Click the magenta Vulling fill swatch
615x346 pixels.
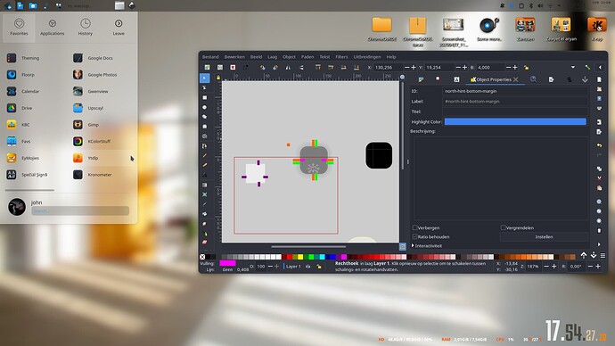tap(227, 263)
